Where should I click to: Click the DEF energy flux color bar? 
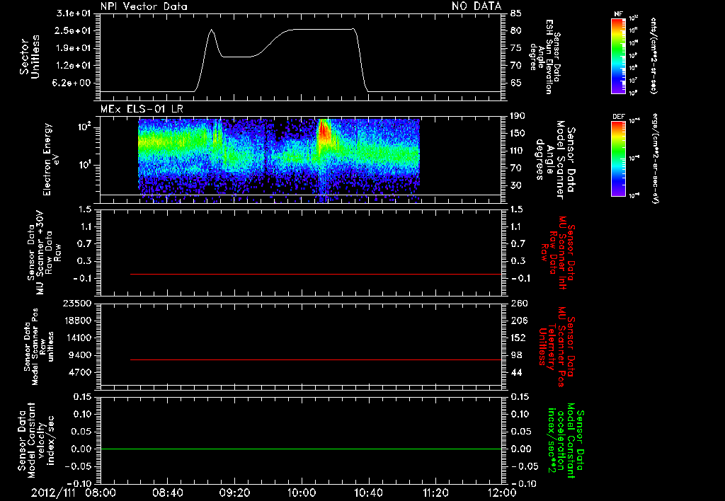tap(618, 159)
